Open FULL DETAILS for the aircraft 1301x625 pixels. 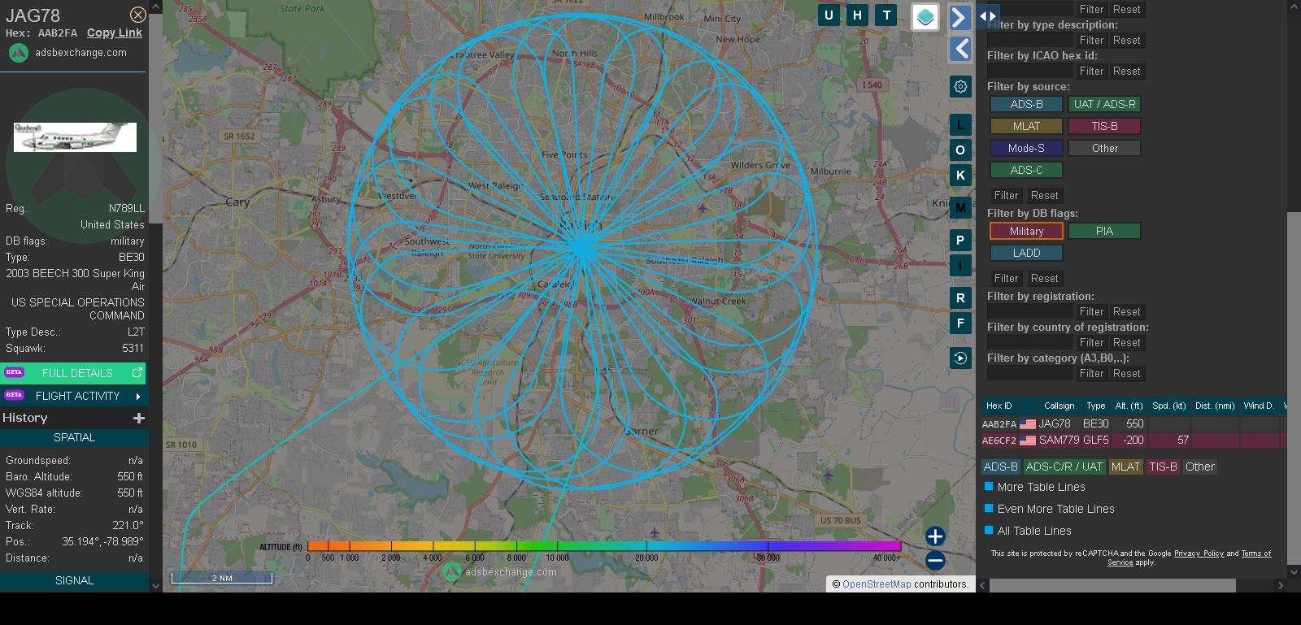click(73, 373)
